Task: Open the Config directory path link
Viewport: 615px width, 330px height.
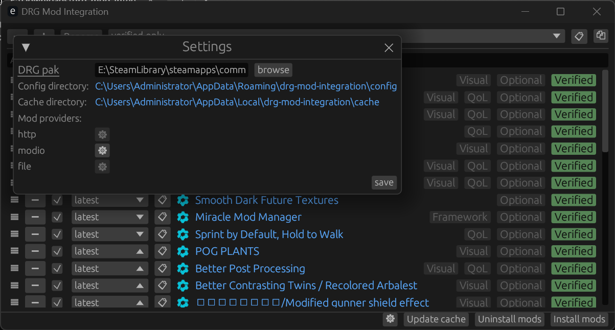Action: (x=246, y=86)
